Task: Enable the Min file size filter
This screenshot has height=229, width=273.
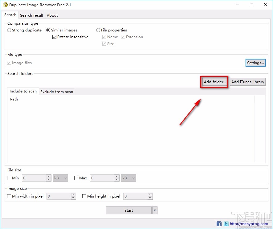Action: point(9,178)
